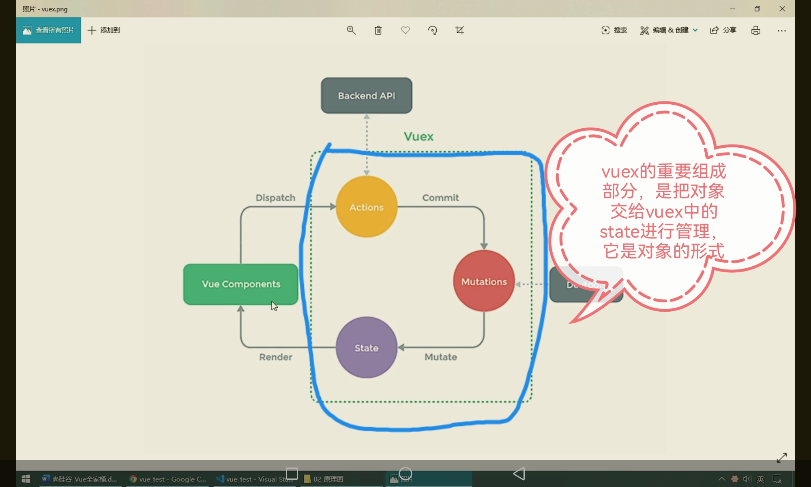
Task: Click the fullscreen expand arrow icon
Action: [781, 457]
